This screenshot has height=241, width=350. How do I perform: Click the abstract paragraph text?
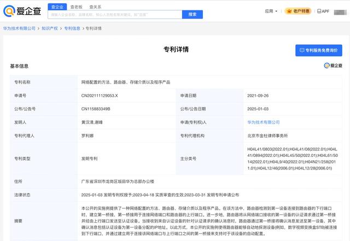click(x=209, y=221)
